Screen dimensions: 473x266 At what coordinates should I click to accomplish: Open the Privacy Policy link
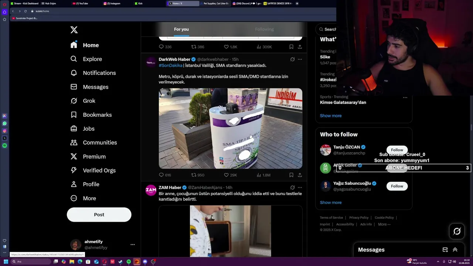pyautogui.click(x=359, y=218)
